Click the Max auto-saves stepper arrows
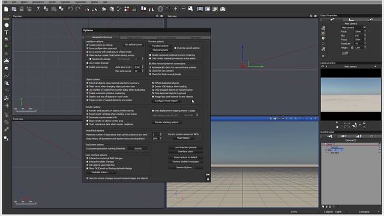Screen dimensions: 384x216 point(143,71)
